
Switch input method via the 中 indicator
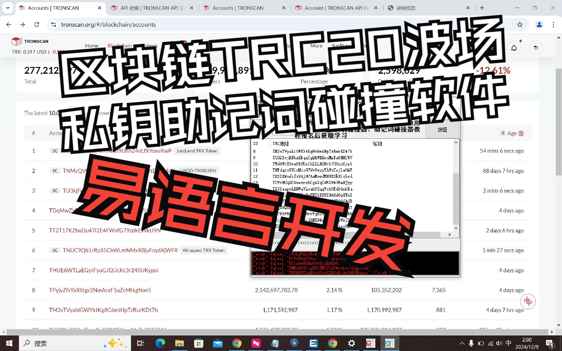(508, 343)
